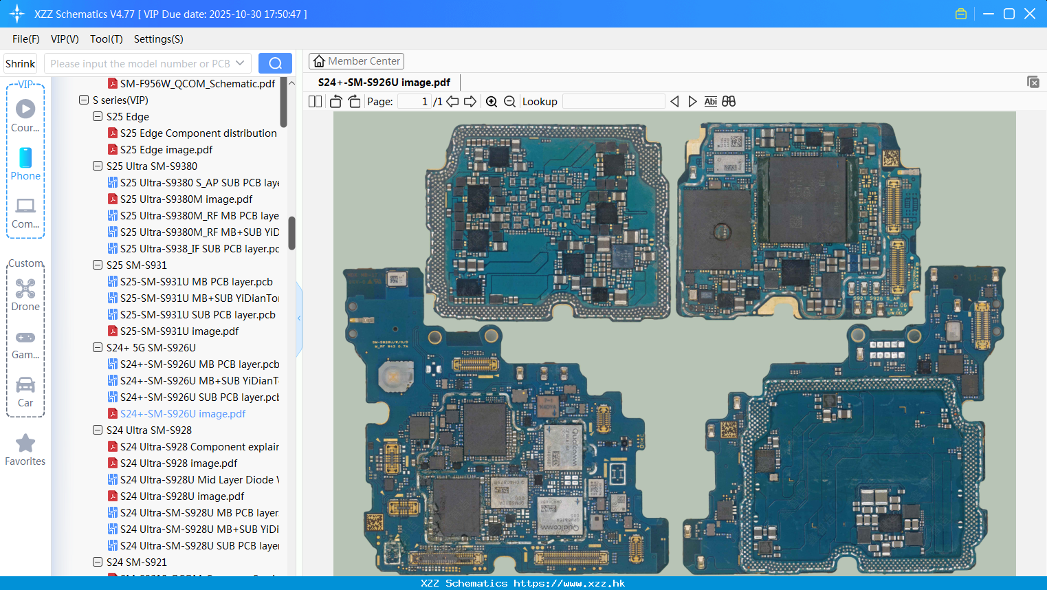Open the VIP(V) menu
The image size is (1047, 590).
(x=65, y=39)
